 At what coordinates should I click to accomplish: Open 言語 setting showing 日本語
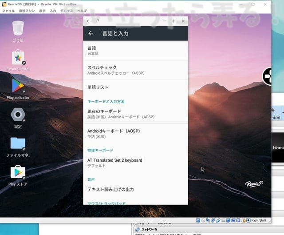pyautogui.click(x=135, y=50)
